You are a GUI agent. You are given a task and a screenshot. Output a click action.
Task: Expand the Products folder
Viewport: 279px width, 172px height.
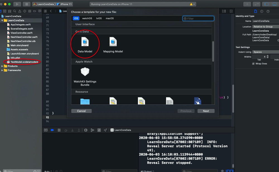point(2,66)
